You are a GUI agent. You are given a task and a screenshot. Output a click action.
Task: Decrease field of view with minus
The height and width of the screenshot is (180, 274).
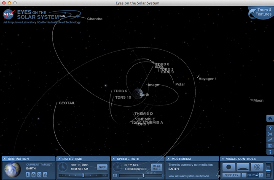coord(244,175)
